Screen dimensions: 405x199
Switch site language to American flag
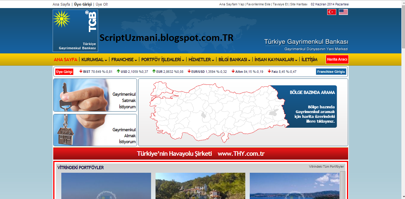pos(343,12)
